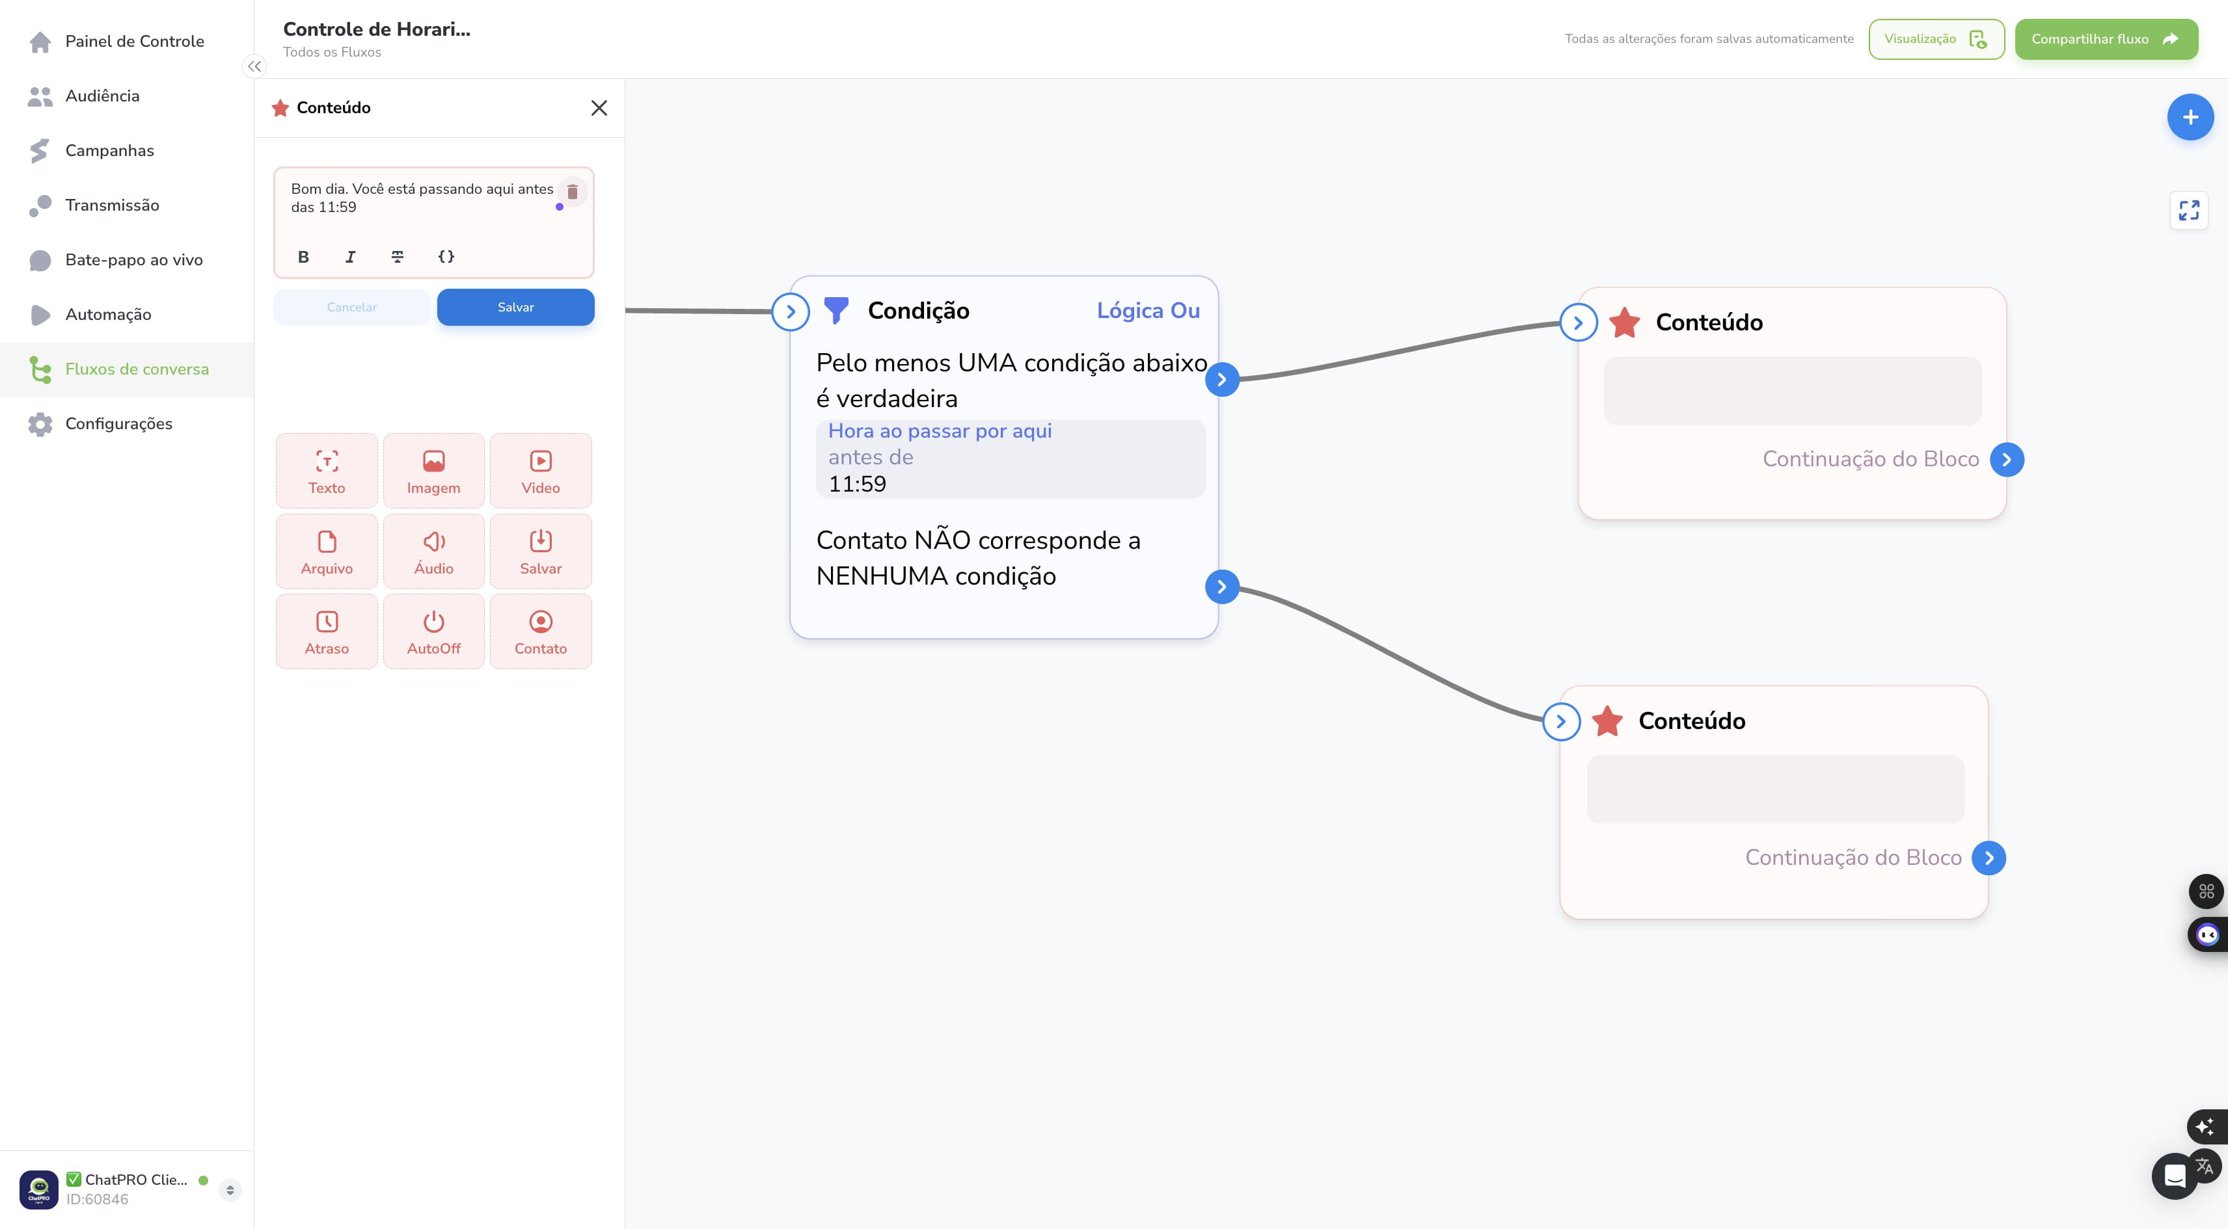
Task: Insert an Atraso delay block
Action: (327, 632)
